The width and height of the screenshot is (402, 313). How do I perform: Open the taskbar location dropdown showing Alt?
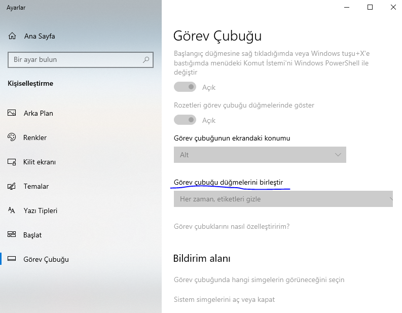260,155
